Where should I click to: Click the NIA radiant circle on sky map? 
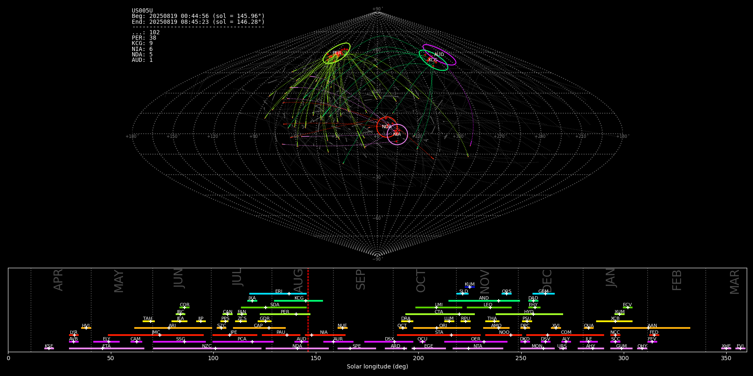tap(397, 135)
